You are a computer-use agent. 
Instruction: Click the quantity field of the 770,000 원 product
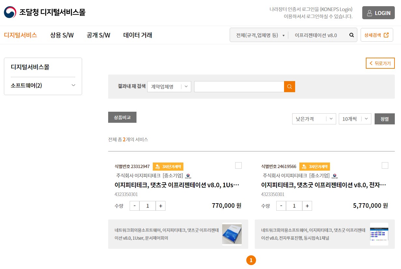tap(148, 206)
